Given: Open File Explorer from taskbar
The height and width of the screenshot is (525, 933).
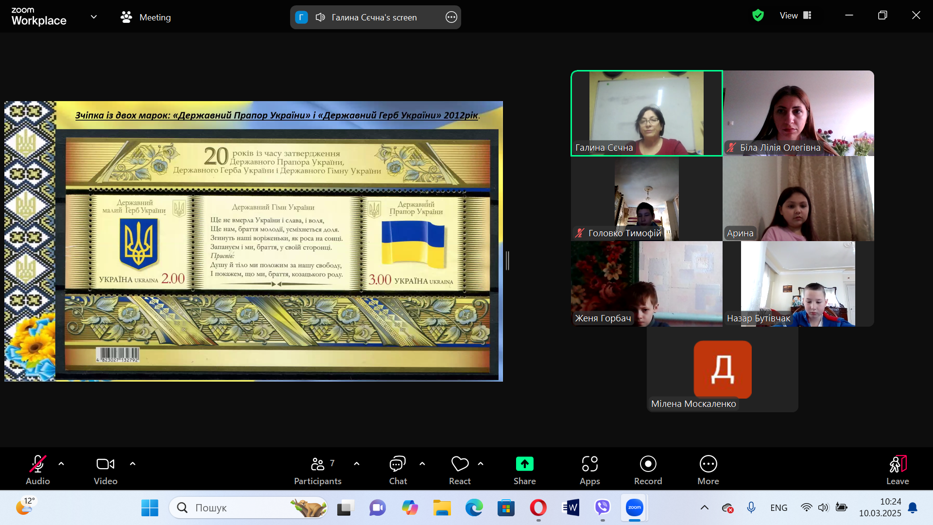Looking at the screenshot, I should click(442, 508).
